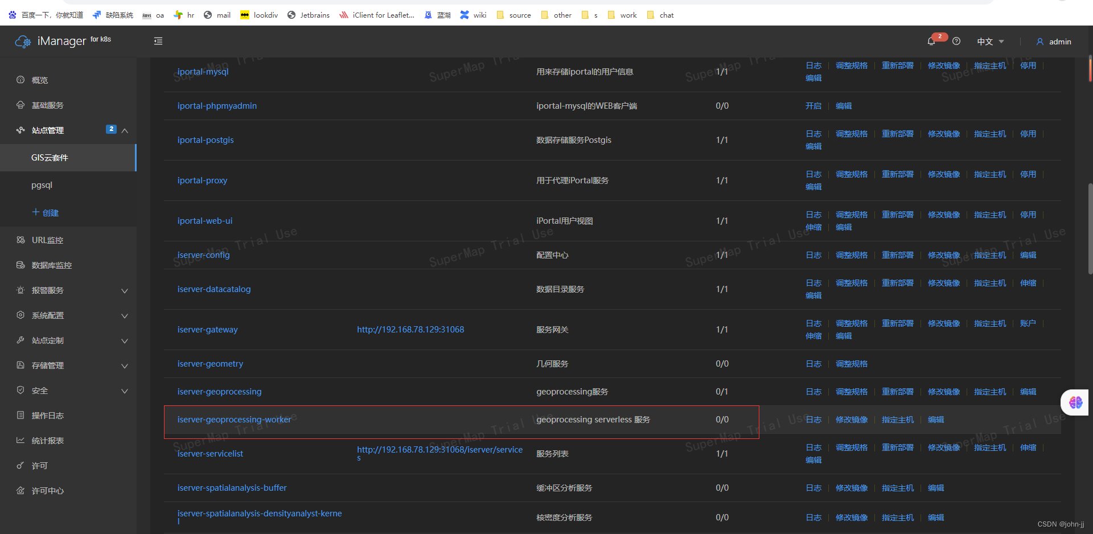Viewport: 1093px width, 534px height.
Task: Click the 报警服务 sidebar icon
Action: click(x=20, y=290)
